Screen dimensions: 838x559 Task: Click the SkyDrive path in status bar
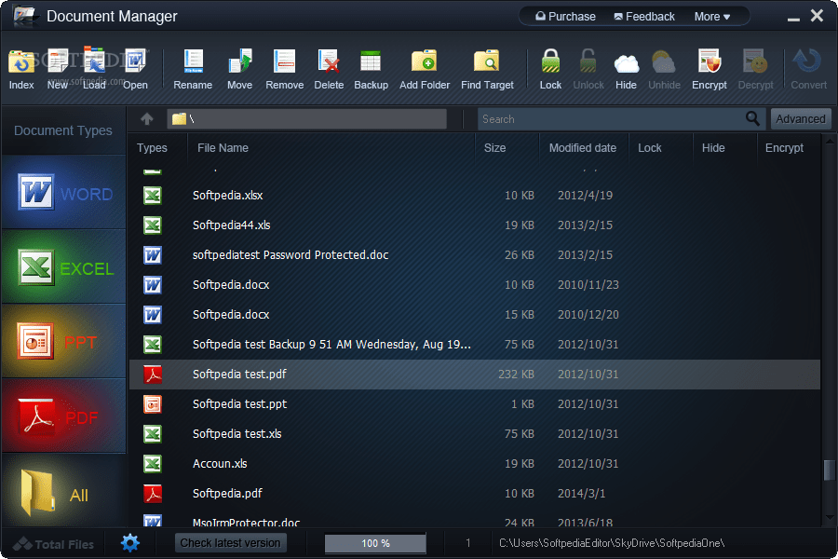612,543
